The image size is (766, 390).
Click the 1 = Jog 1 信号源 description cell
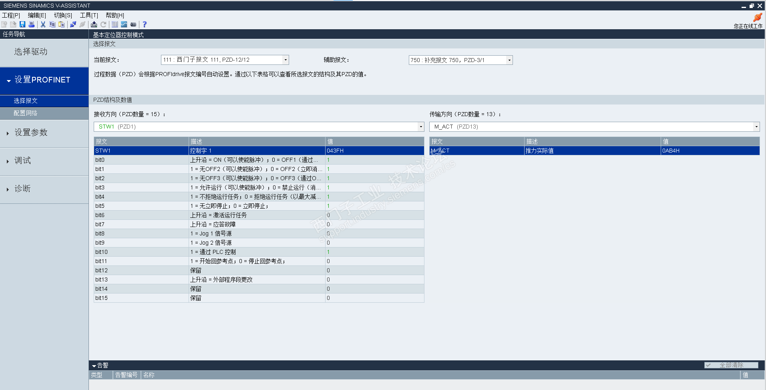click(x=257, y=233)
